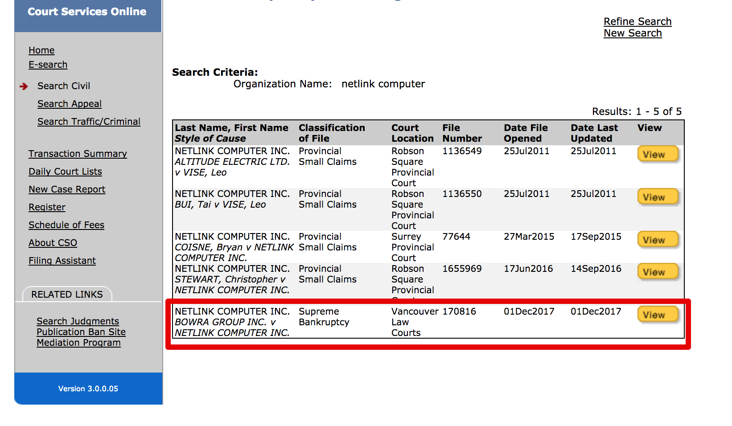The width and height of the screenshot is (732, 426).
Task: Select the RELATED LINKS tab
Action: pyautogui.click(x=67, y=294)
